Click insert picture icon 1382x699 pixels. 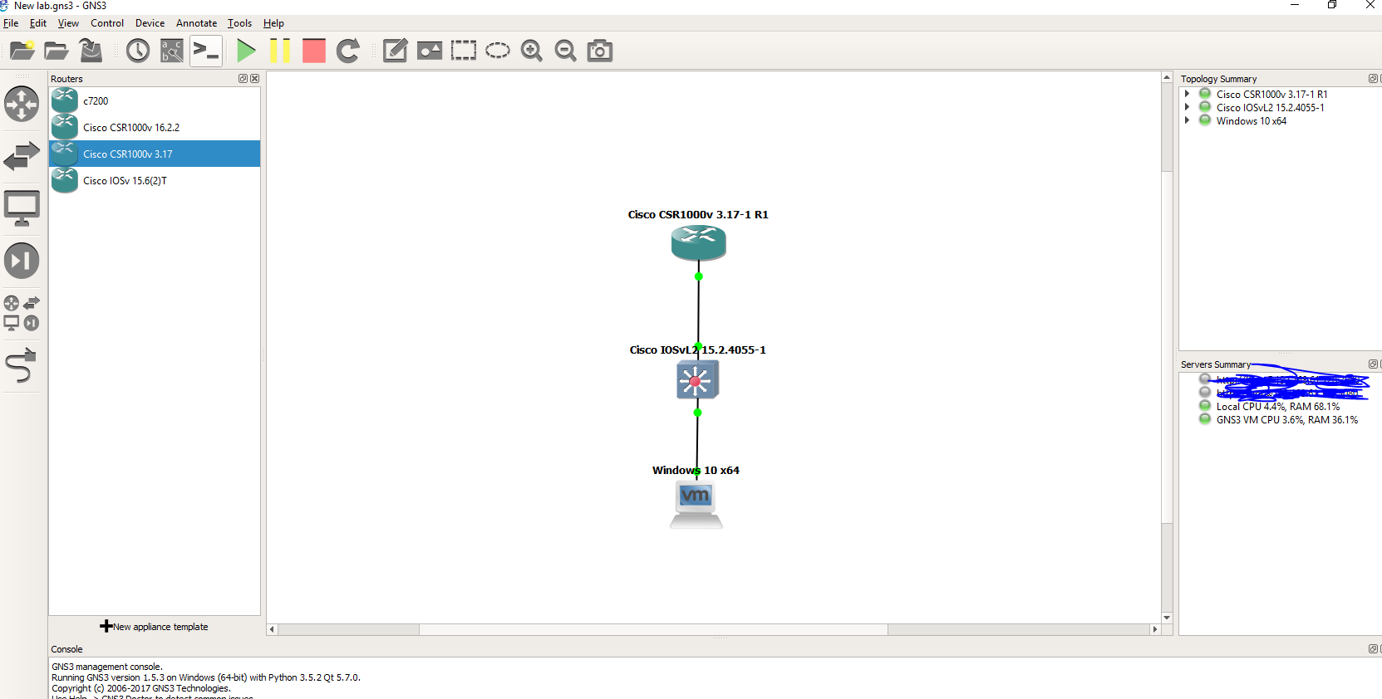430,51
